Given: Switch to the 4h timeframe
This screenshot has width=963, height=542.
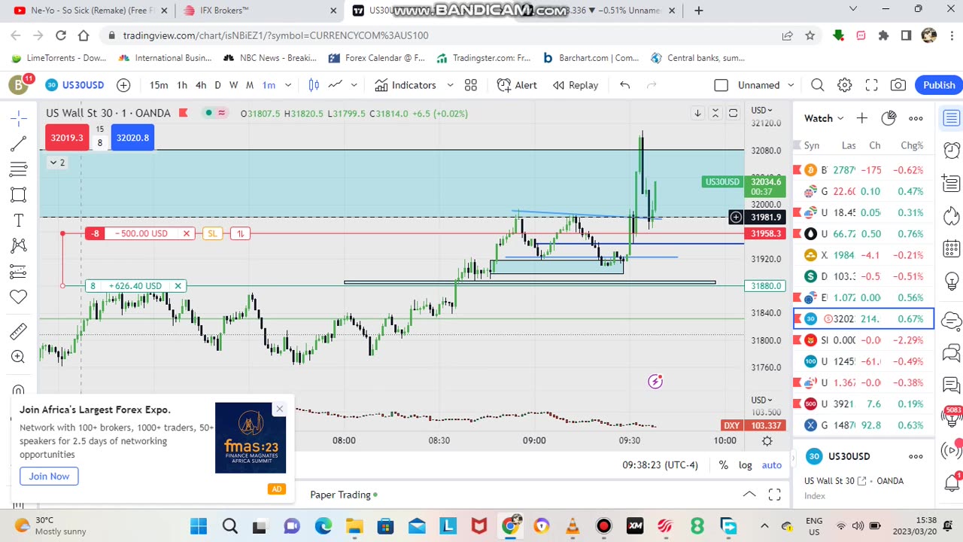Looking at the screenshot, I should point(201,85).
